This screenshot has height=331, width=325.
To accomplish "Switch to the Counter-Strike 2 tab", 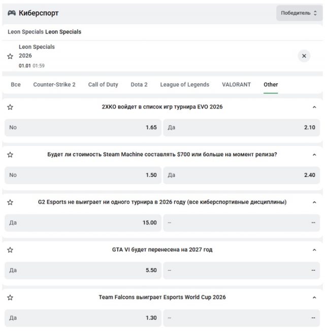I will click(x=54, y=85).
